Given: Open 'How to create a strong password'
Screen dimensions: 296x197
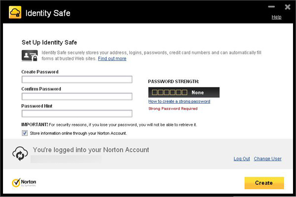Looking at the screenshot, I should click(179, 102).
